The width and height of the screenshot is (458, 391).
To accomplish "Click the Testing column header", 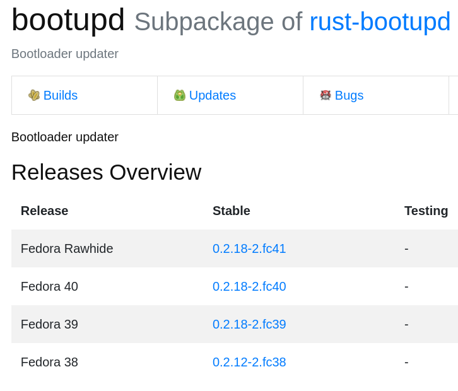I will 426,211.
